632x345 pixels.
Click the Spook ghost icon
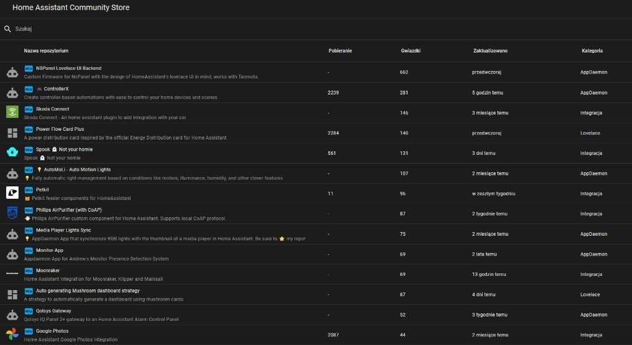tap(12, 152)
